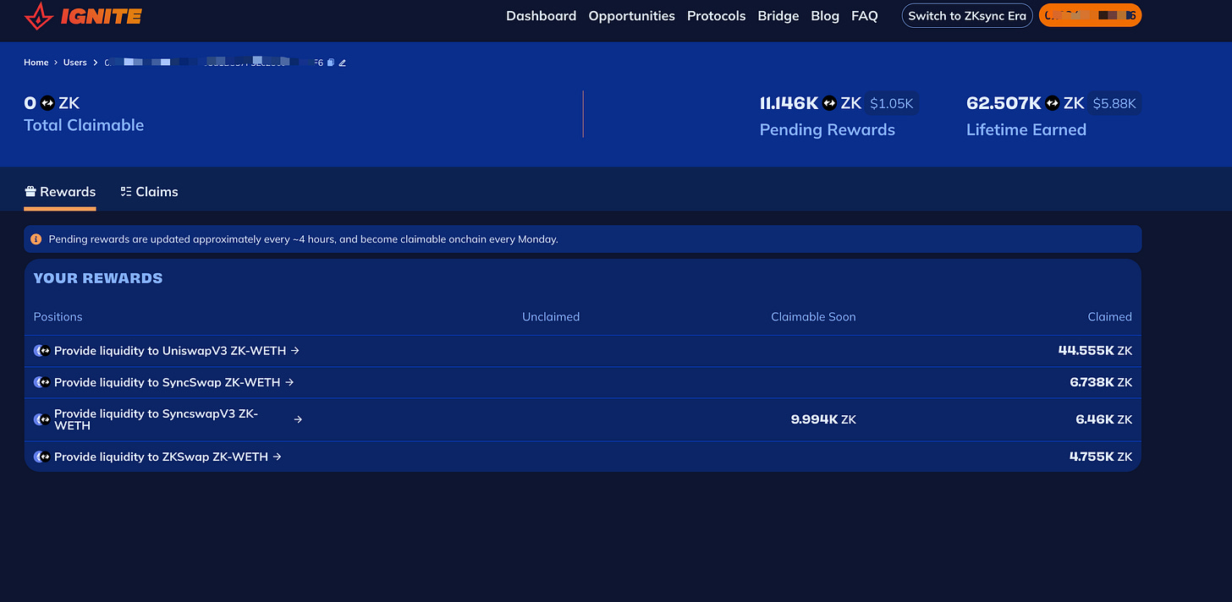Image resolution: width=1232 pixels, height=602 pixels.
Task: Click Switch to ZKsync Era button
Action: pyautogui.click(x=967, y=15)
